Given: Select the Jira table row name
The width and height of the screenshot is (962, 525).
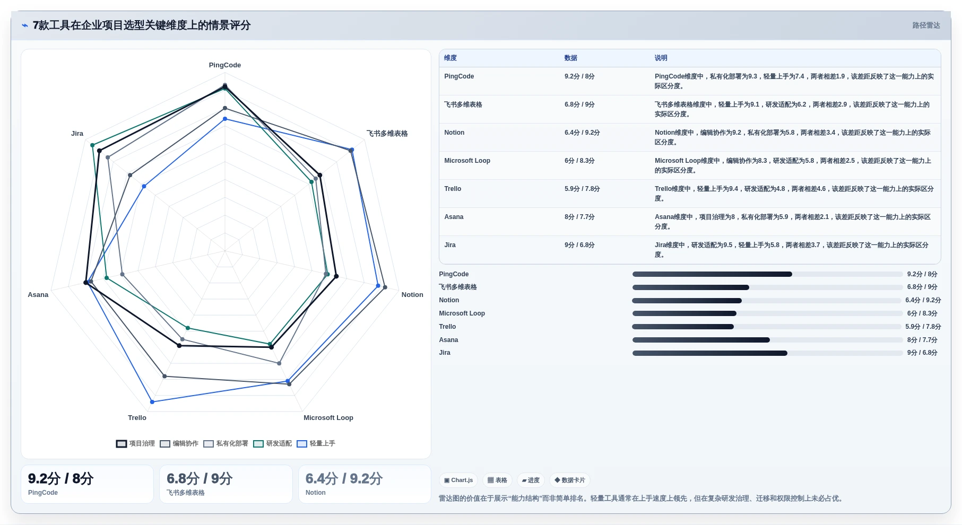Looking at the screenshot, I should point(450,245).
